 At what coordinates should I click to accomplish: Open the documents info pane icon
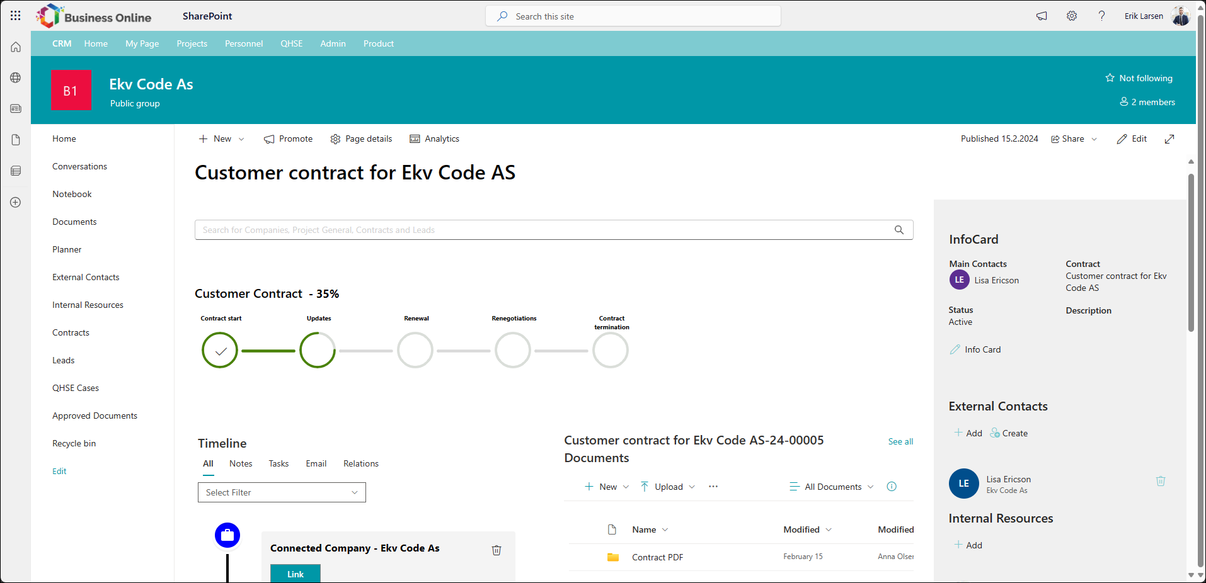click(892, 487)
